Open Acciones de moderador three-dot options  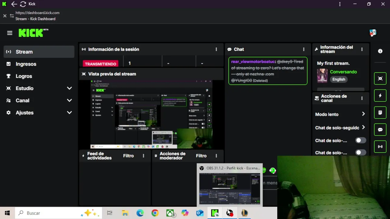click(216, 156)
